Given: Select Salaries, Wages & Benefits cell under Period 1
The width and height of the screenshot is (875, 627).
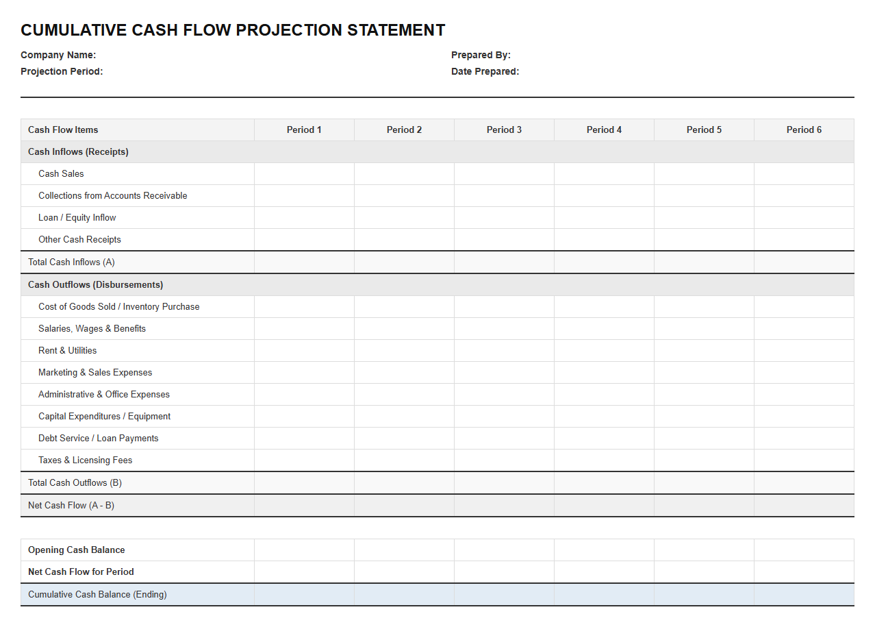Looking at the screenshot, I should pyautogui.click(x=304, y=328).
